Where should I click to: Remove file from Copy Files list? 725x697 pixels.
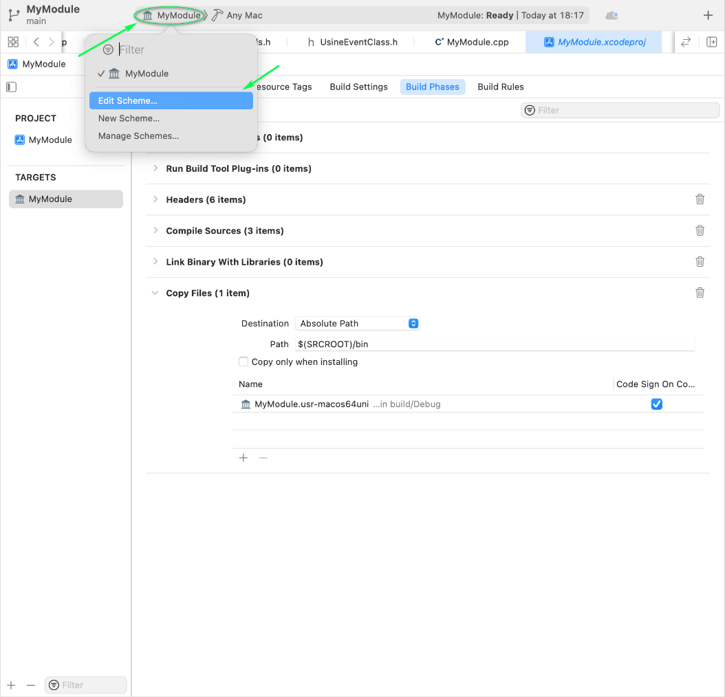pyautogui.click(x=263, y=458)
